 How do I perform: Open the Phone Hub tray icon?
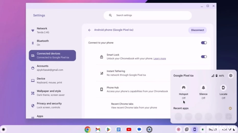[195, 129]
